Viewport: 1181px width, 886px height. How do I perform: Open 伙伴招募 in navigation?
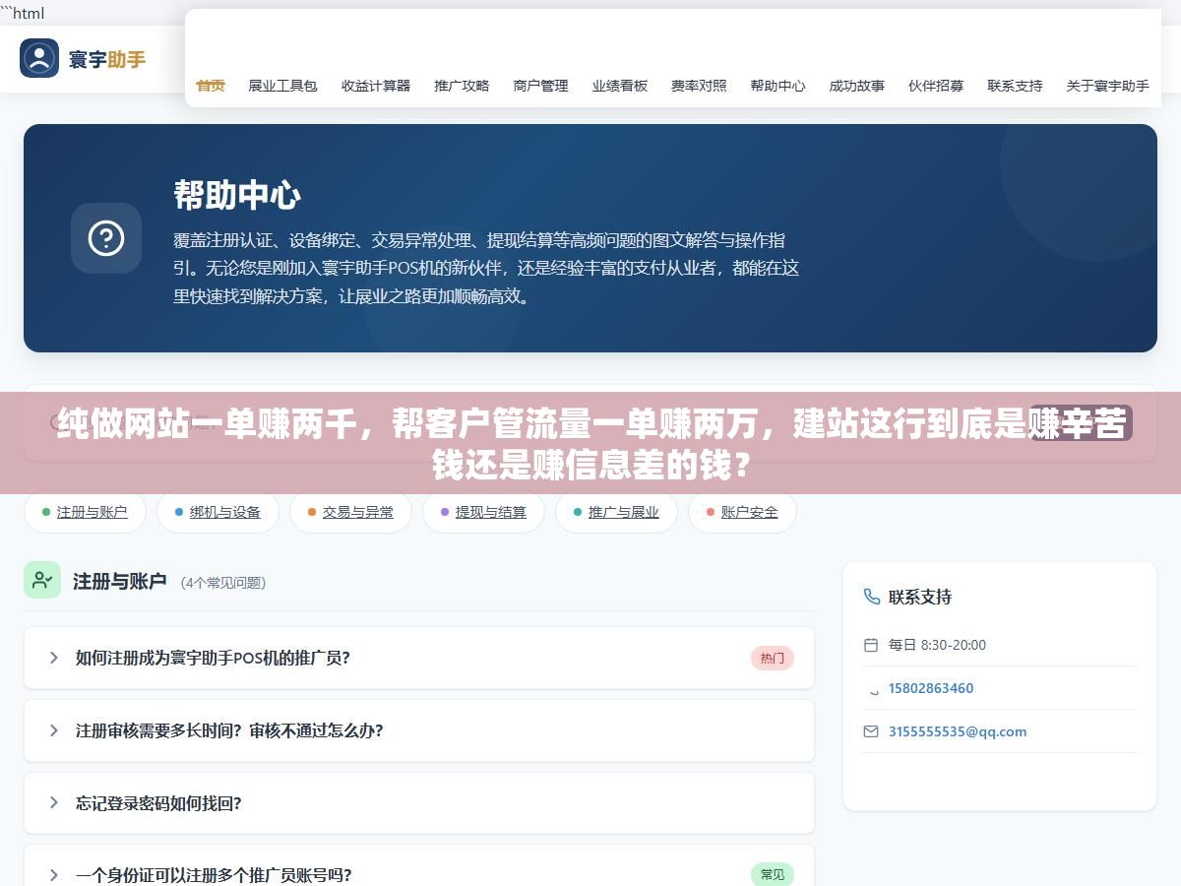point(936,86)
